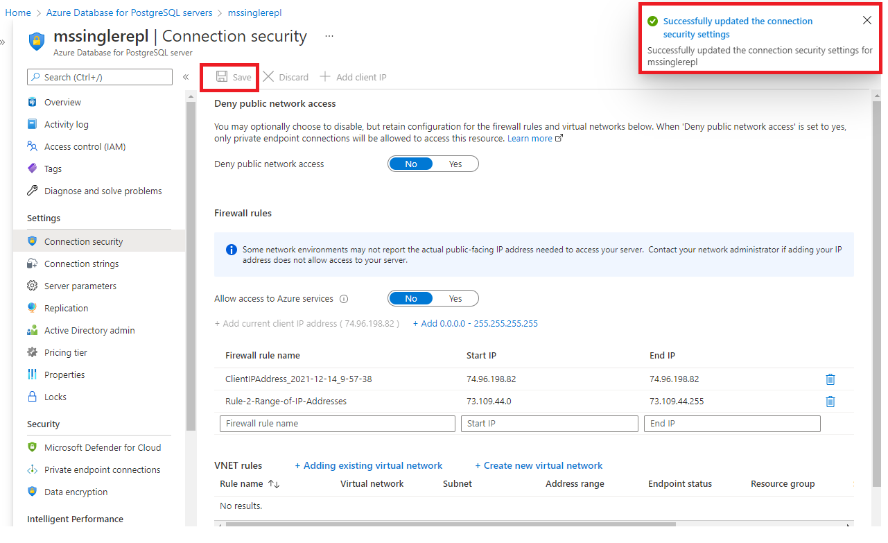The width and height of the screenshot is (888, 543).
Task: Set Allow access to Azure services to Yes
Action: pyautogui.click(x=455, y=299)
